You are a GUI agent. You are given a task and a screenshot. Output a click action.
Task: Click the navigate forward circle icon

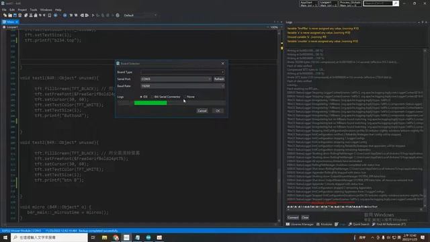[x=64, y=15]
